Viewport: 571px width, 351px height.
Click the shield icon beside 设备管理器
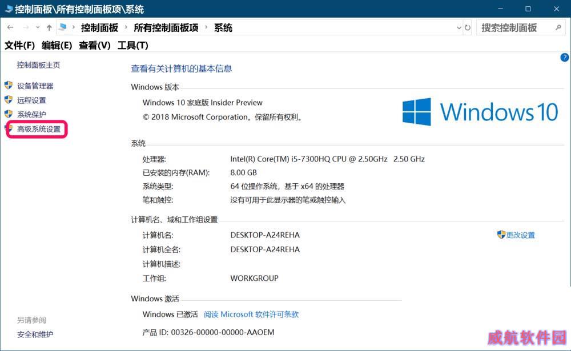9,86
